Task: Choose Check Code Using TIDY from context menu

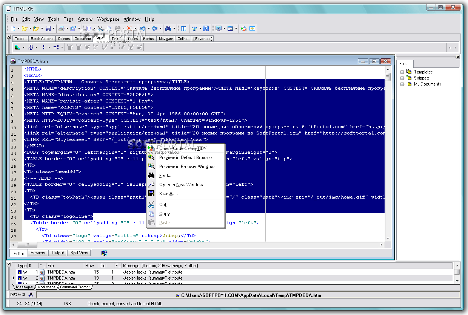Action: click(x=185, y=148)
